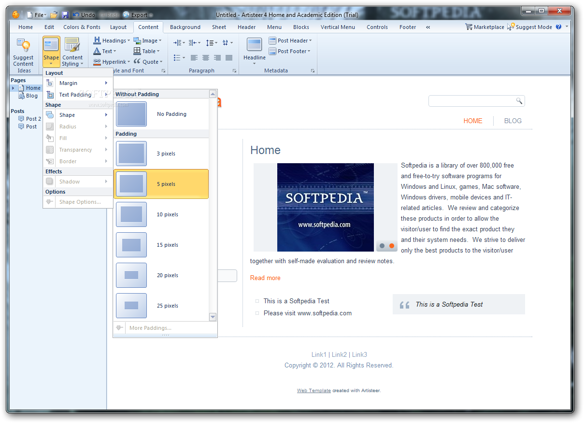
Task: Click the Web Template link
Action: [x=313, y=391]
